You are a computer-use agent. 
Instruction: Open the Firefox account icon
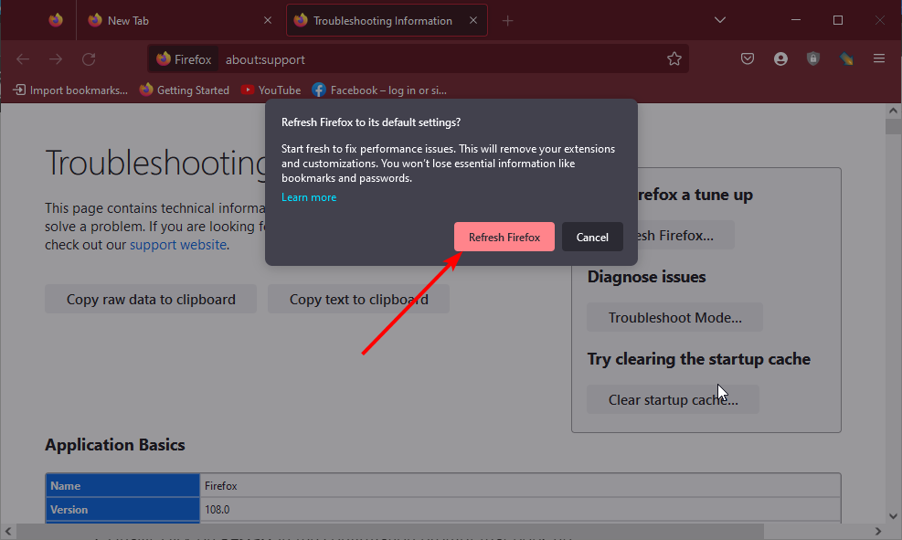[x=780, y=58]
